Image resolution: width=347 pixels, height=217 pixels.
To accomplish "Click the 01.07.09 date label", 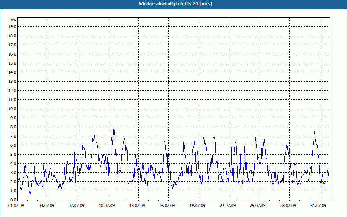I will 16,206.
